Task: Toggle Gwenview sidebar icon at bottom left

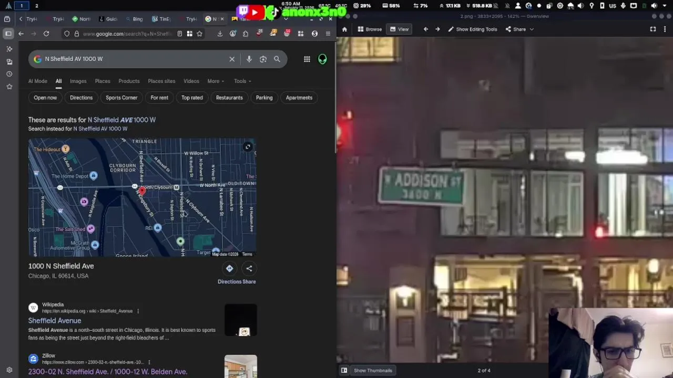Action: tap(344, 370)
